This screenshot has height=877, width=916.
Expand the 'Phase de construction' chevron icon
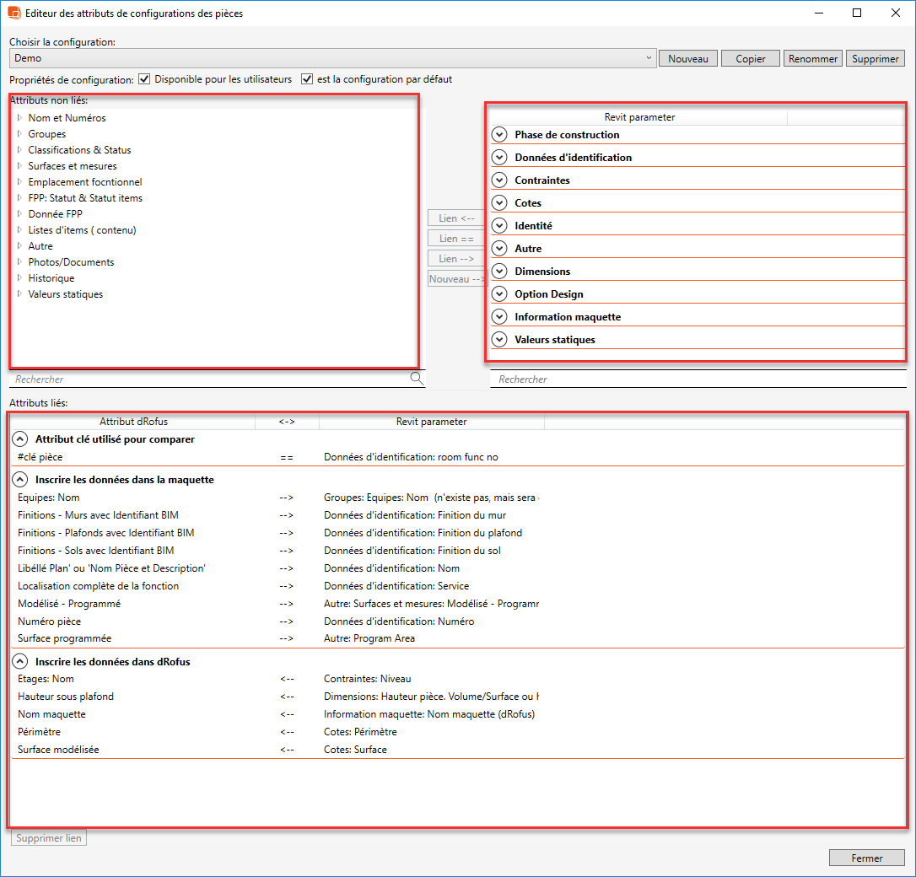tap(499, 135)
